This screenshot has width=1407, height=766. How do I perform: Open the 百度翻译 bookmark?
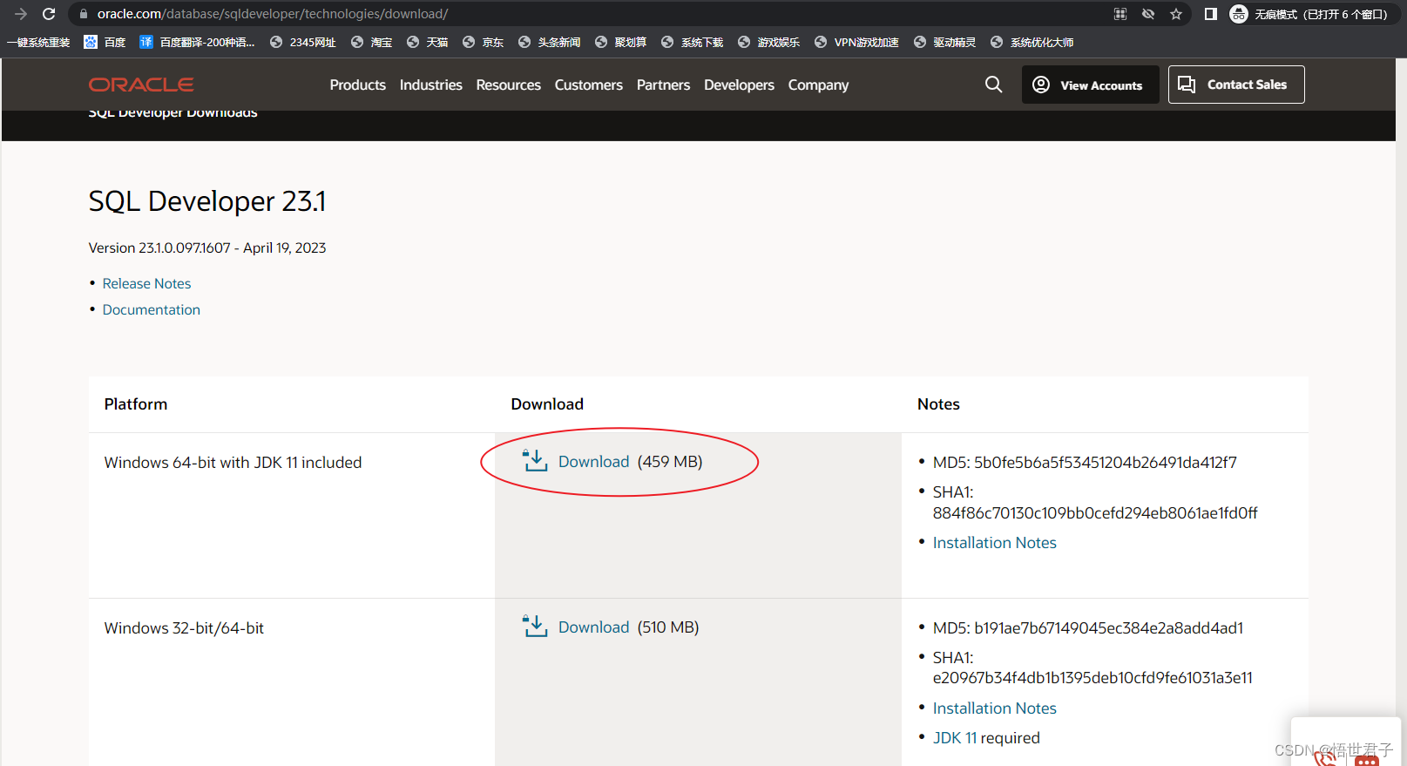197,42
